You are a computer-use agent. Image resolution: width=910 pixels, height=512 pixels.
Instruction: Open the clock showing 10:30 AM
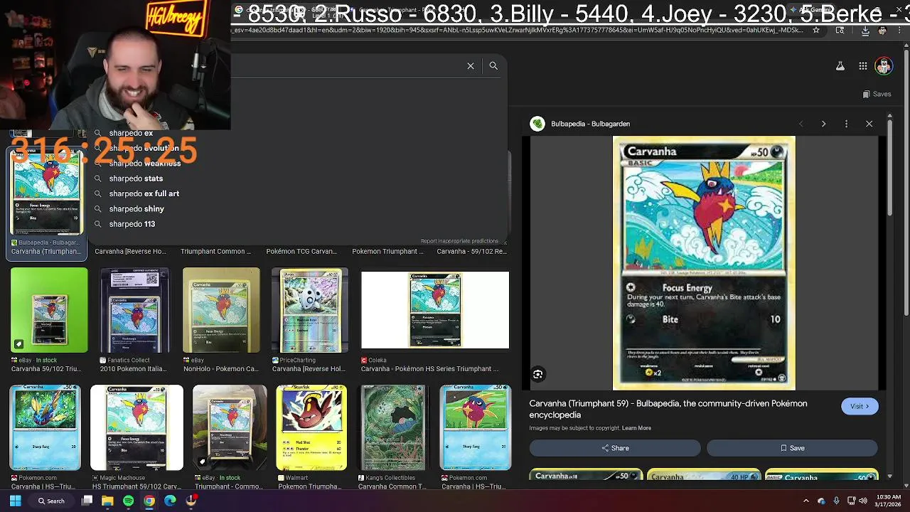pyautogui.click(x=889, y=501)
